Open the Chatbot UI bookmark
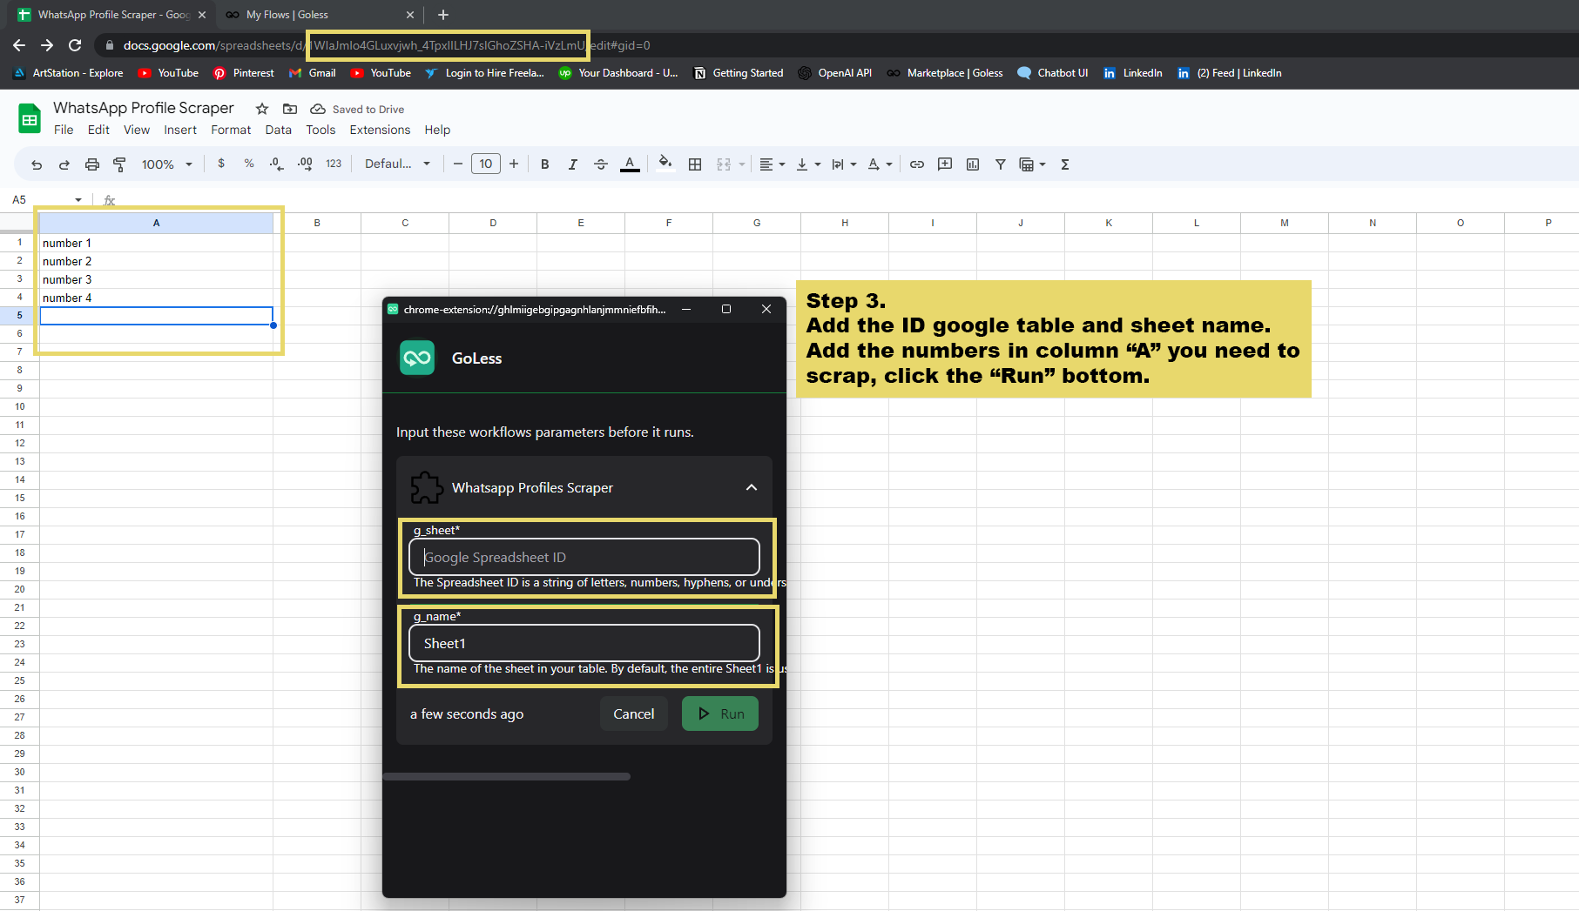The height and width of the screenshot is (911, 1579). coord(1053,73)
